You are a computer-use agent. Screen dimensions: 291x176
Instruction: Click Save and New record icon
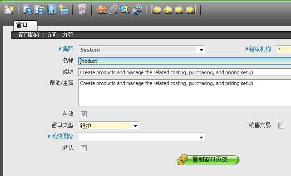(39, 10)
